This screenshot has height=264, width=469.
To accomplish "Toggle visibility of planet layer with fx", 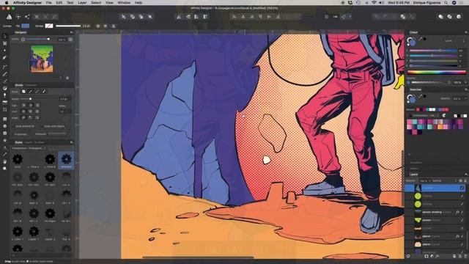I will click(462, 236).
